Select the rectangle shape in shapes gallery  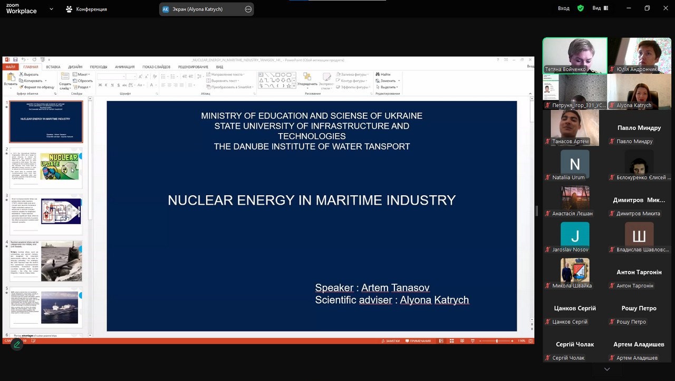click(278, 75)
